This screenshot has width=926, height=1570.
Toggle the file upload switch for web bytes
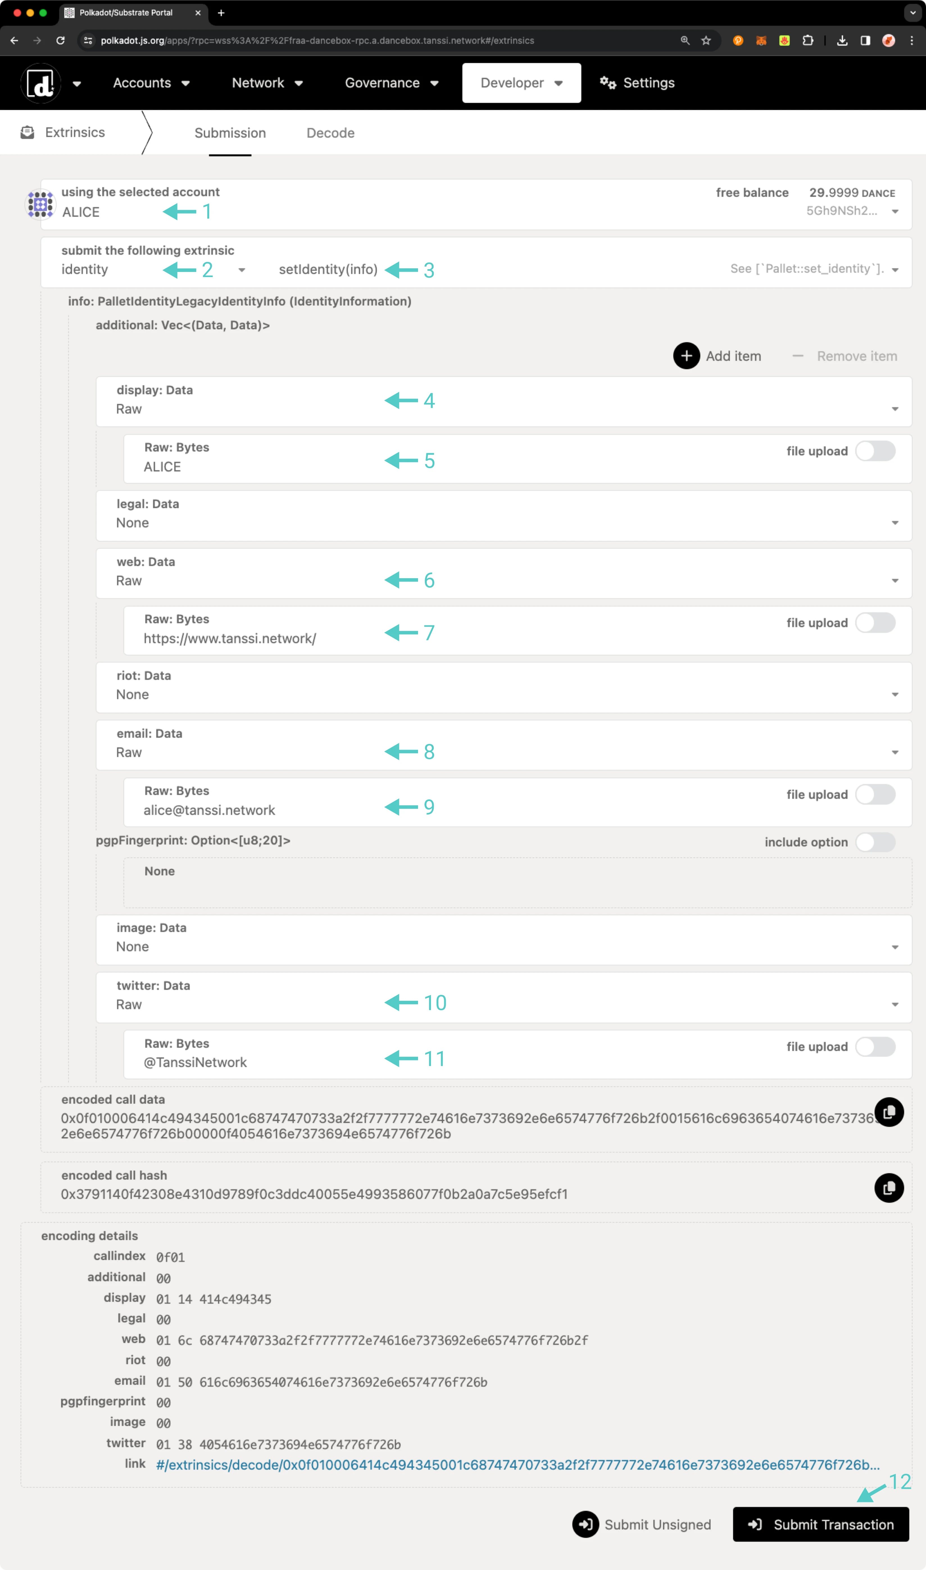tap(876, 623)
